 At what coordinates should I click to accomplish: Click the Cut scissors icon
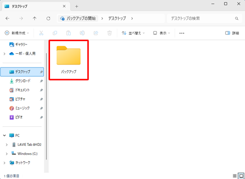41,33
